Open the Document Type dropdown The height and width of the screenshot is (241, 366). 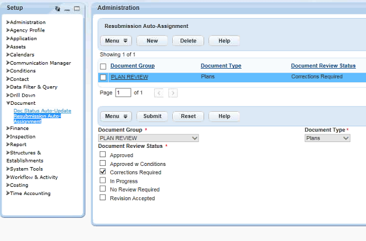tap(327, 138)
